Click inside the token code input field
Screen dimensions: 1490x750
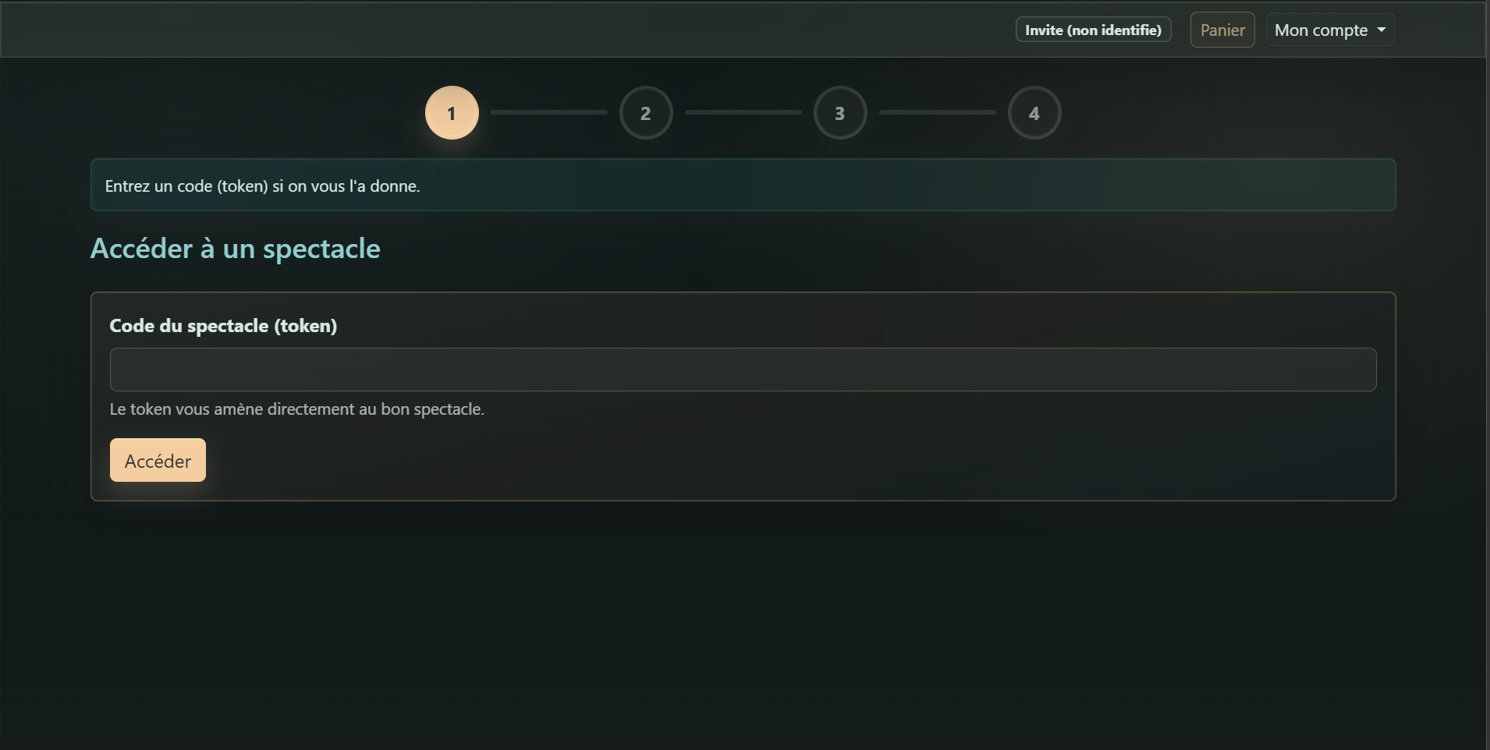click(741, 370)
